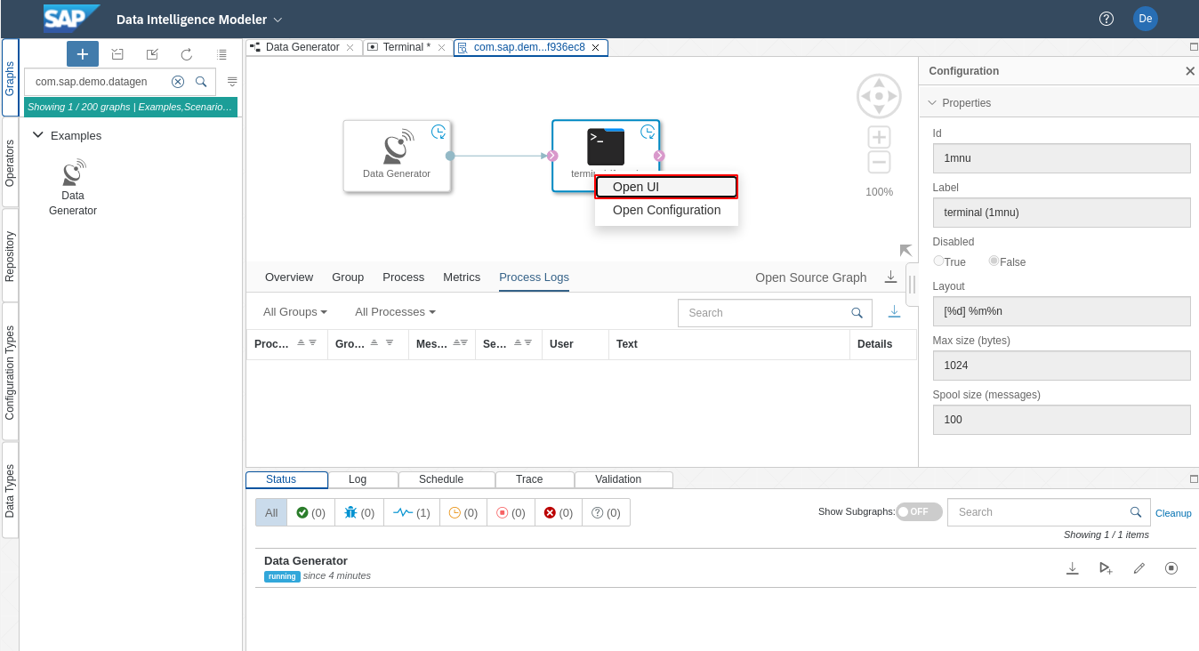The height and width of the screenshot is (651, 1199).
Task: Edit the Data Generator graph pencil icon
Action: click(x=1139, y=568)
